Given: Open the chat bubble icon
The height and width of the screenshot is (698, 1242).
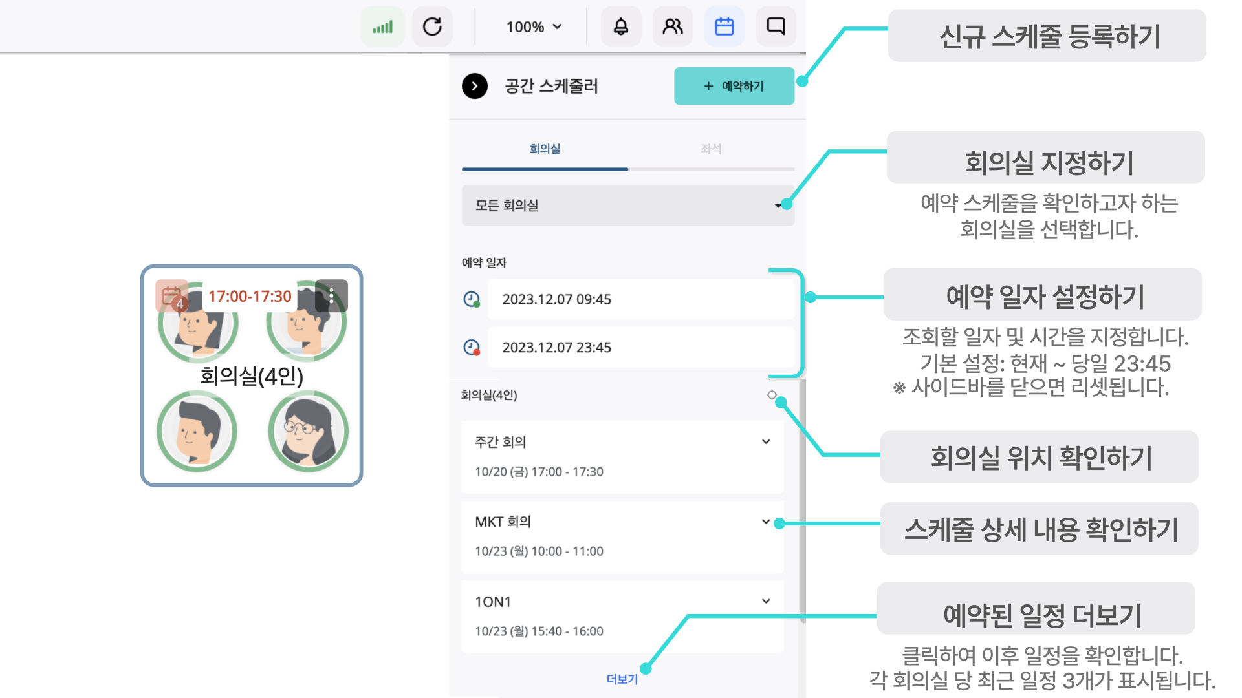Looking at the screenshot, I should pyautogui.click(x=776, y=26).
